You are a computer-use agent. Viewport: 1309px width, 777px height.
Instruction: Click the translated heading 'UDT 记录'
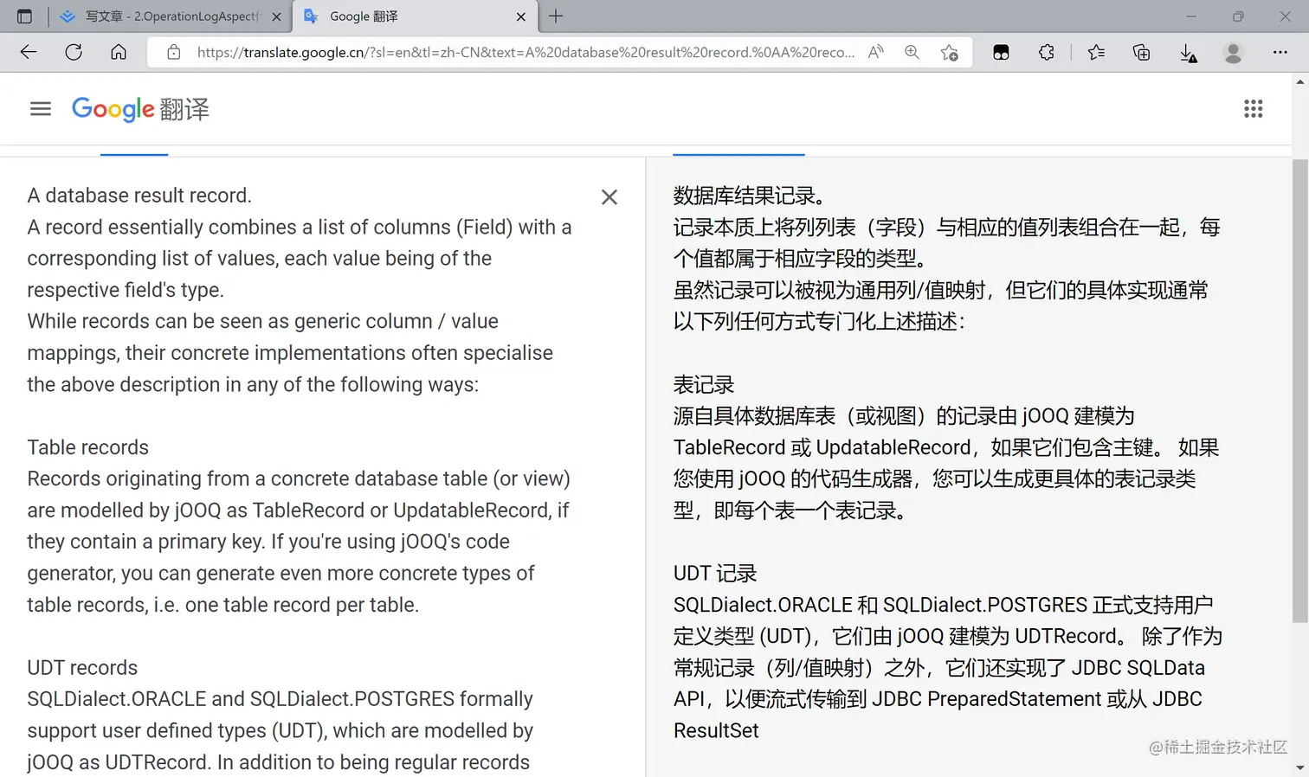[x=715, y=573]
